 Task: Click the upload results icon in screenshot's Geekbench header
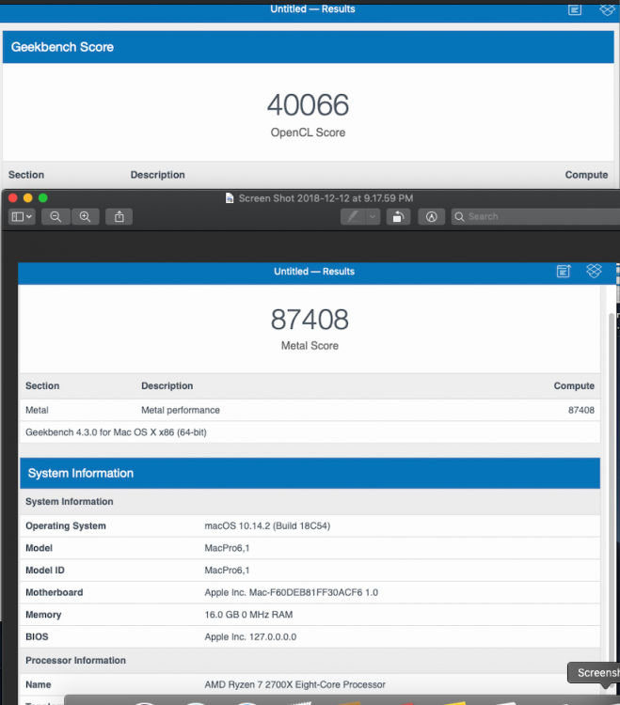click(x=564, y=271)
